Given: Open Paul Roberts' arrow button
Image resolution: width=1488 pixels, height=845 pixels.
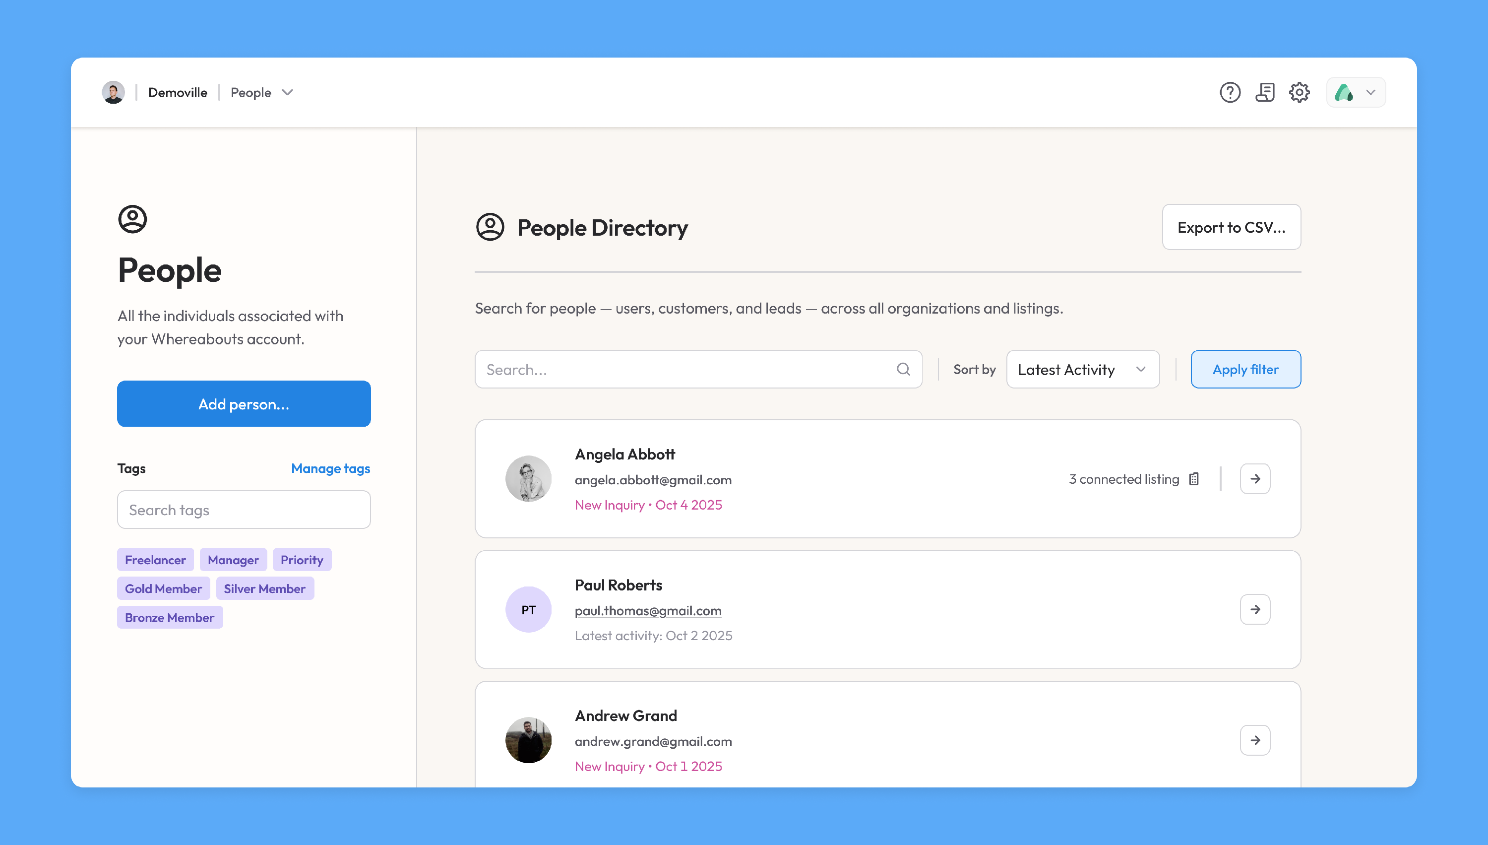Looking at the screenshot, I should click(1255, 609).
